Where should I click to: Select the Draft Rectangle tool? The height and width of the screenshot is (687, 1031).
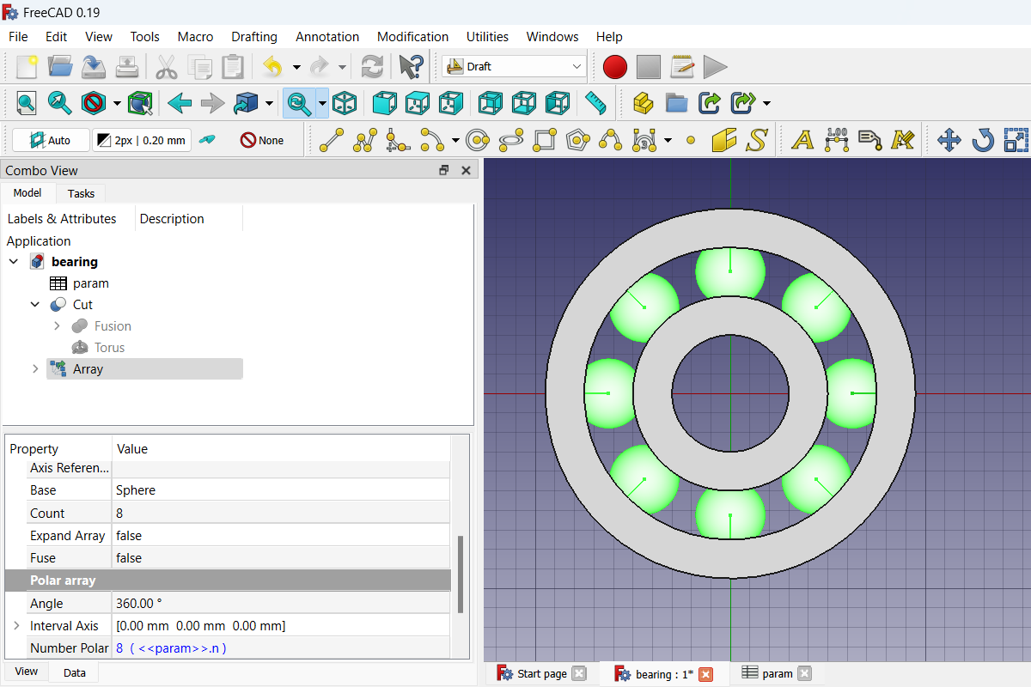click(545, 140)
